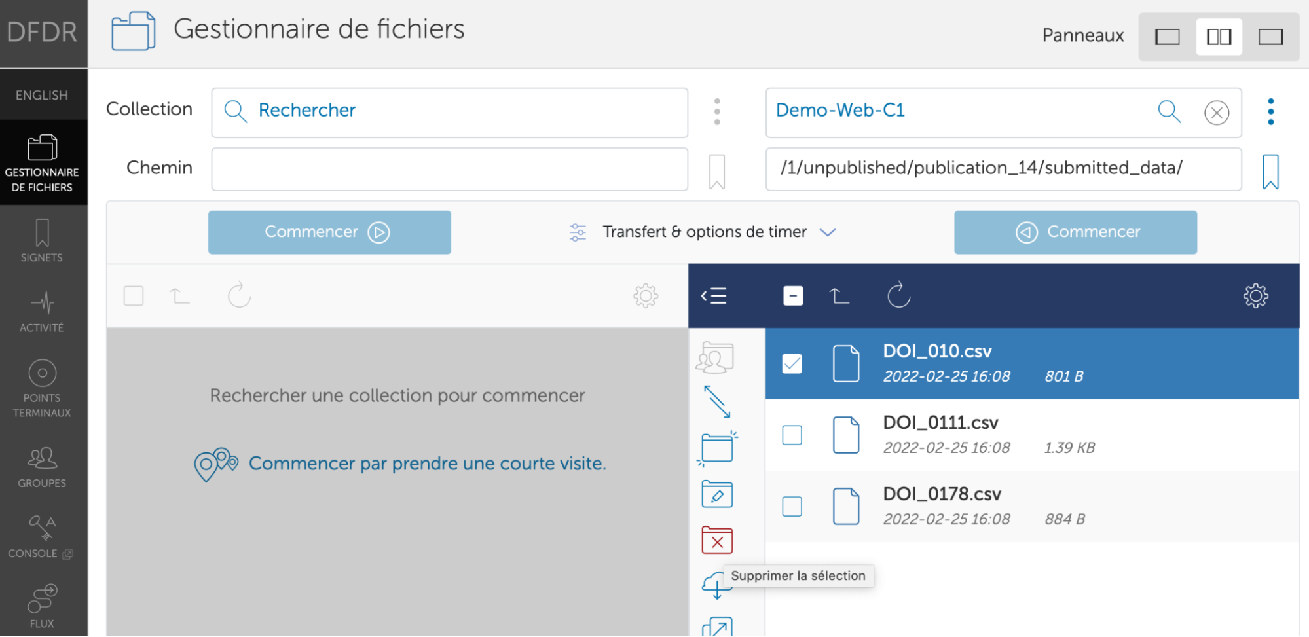Search icon in Demo-Web-C1 collection field
This screenshot has height=637, width=1309.
[1169, 111]
